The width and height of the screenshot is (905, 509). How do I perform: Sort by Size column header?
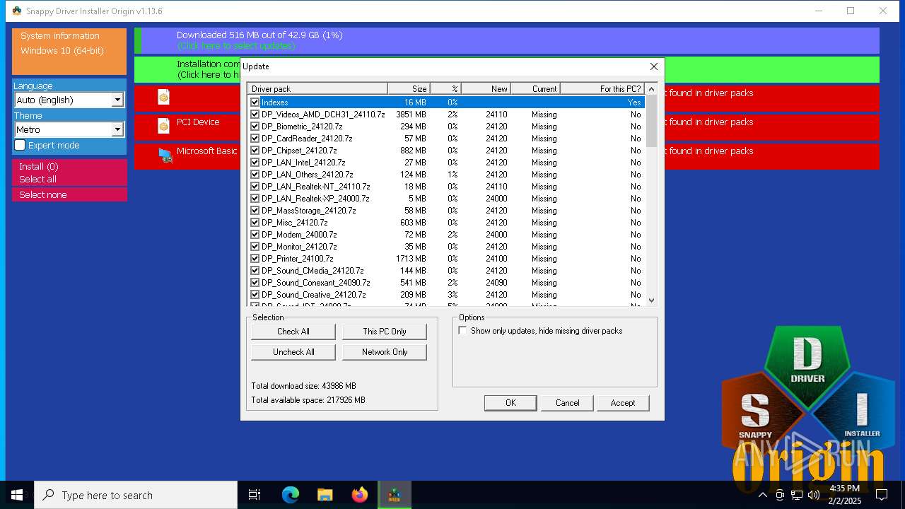409,88
